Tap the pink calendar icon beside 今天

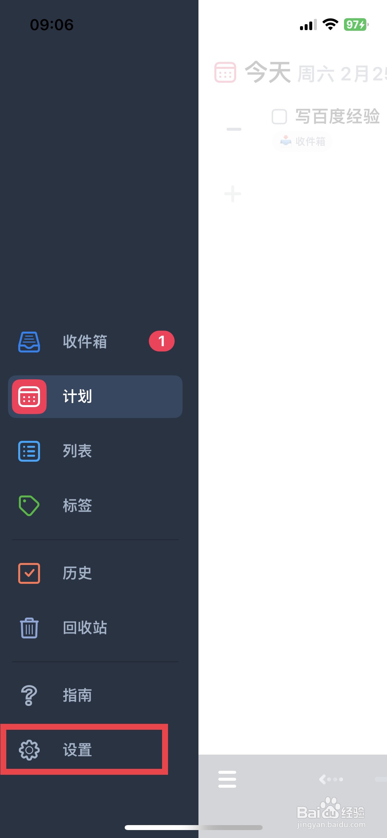[x=225, y=72]
